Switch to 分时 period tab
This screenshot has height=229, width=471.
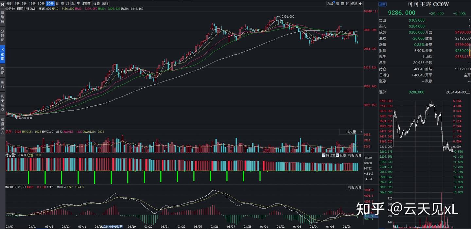coord(9,4)
